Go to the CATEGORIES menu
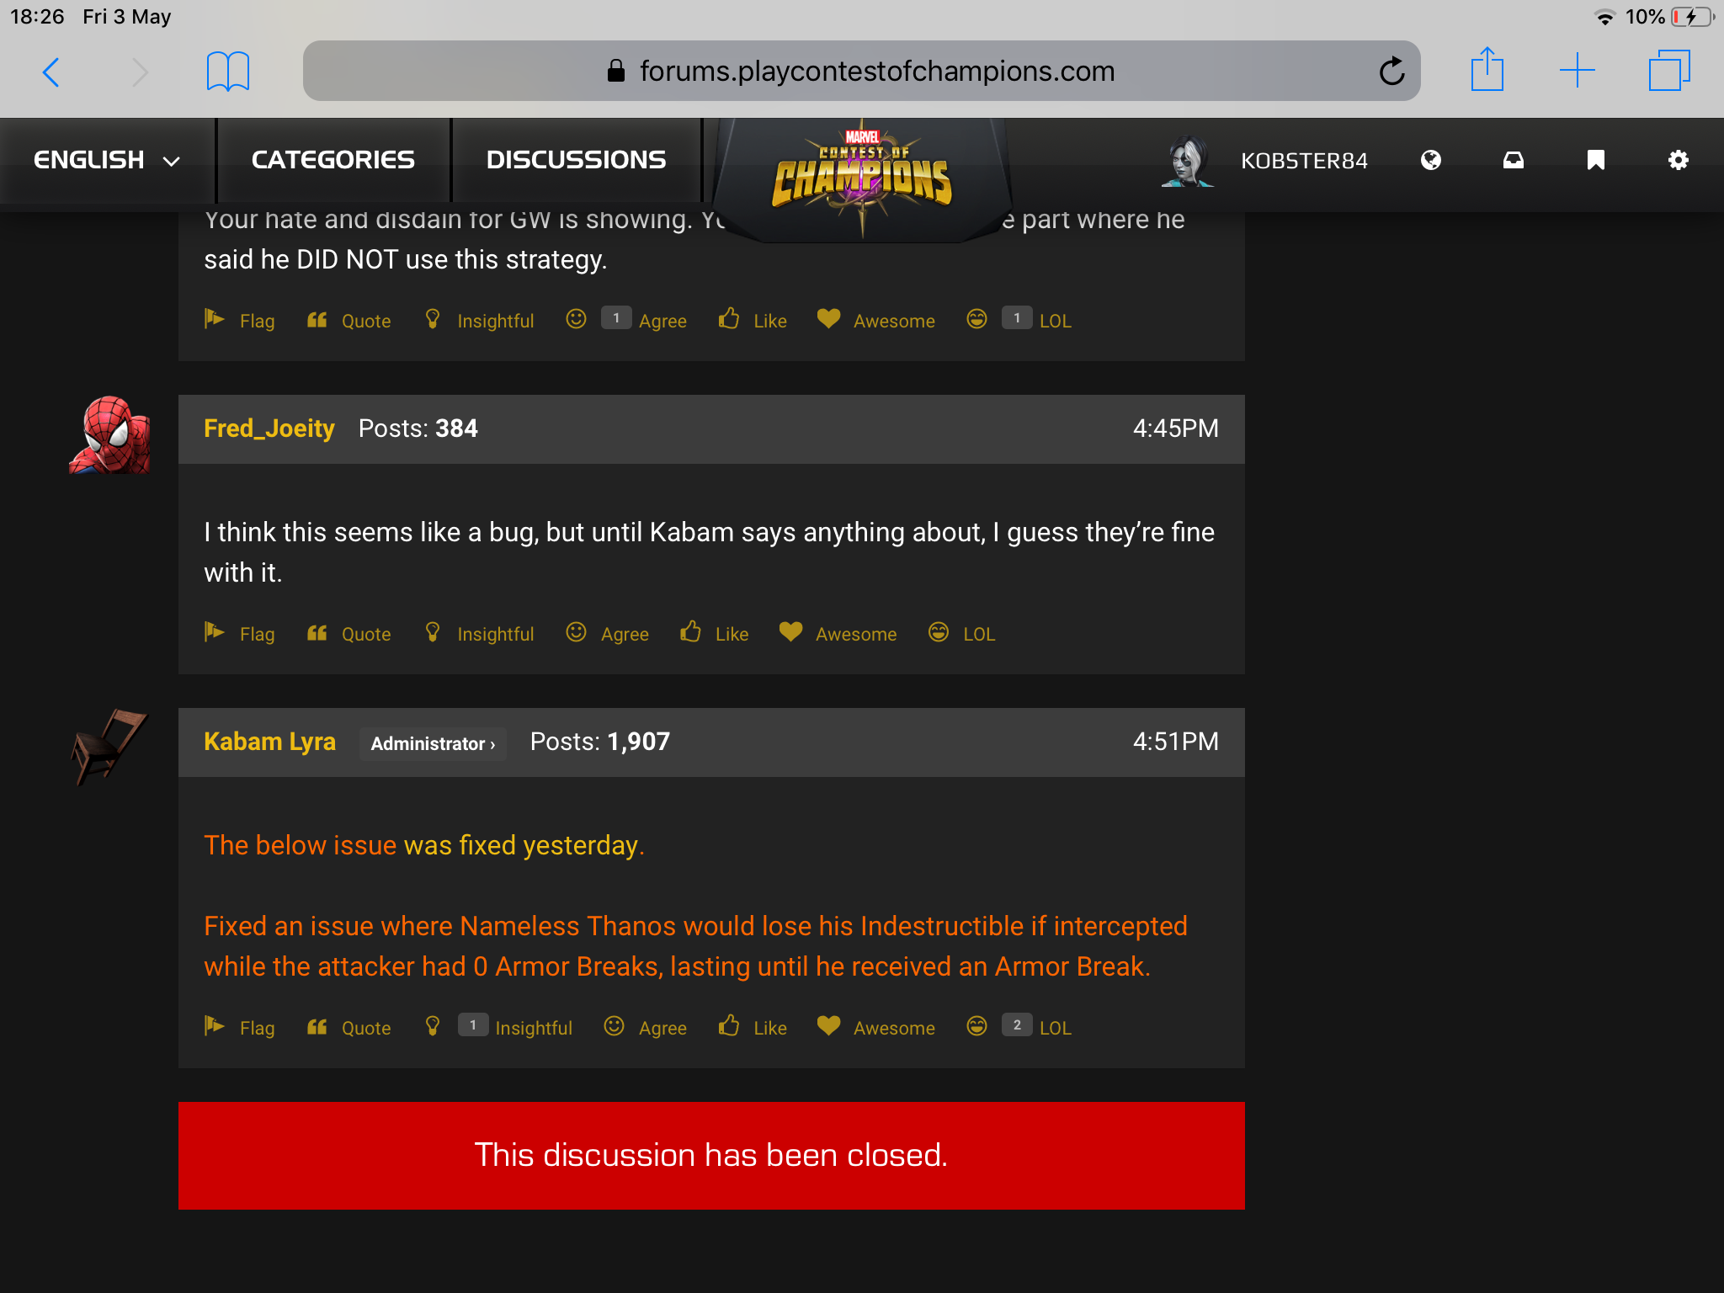 pyautogui.click(x=333, y=160)
